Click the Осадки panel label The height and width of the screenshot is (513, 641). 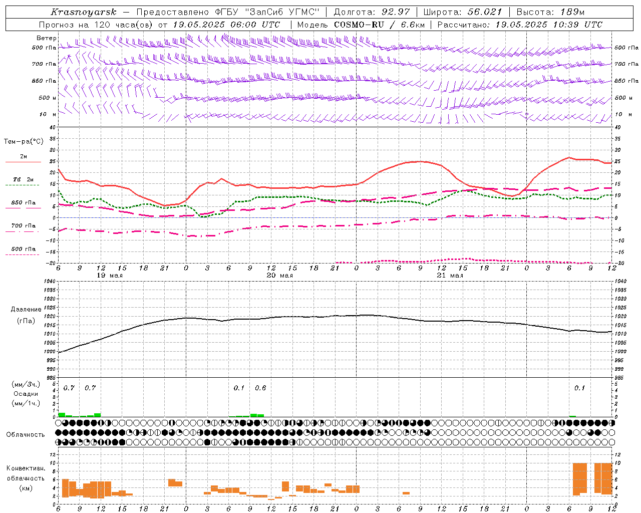tap(26, 394)
